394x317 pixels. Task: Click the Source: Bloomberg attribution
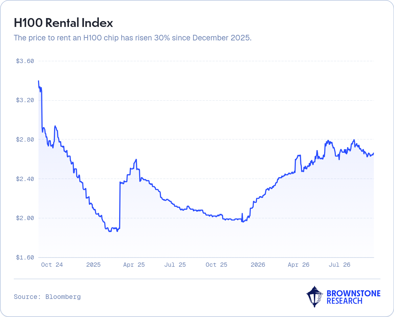(47, 297)
